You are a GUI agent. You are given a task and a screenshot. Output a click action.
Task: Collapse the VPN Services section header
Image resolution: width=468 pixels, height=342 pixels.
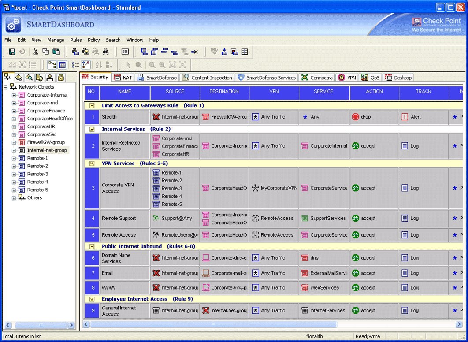click(x=92, y=164)
